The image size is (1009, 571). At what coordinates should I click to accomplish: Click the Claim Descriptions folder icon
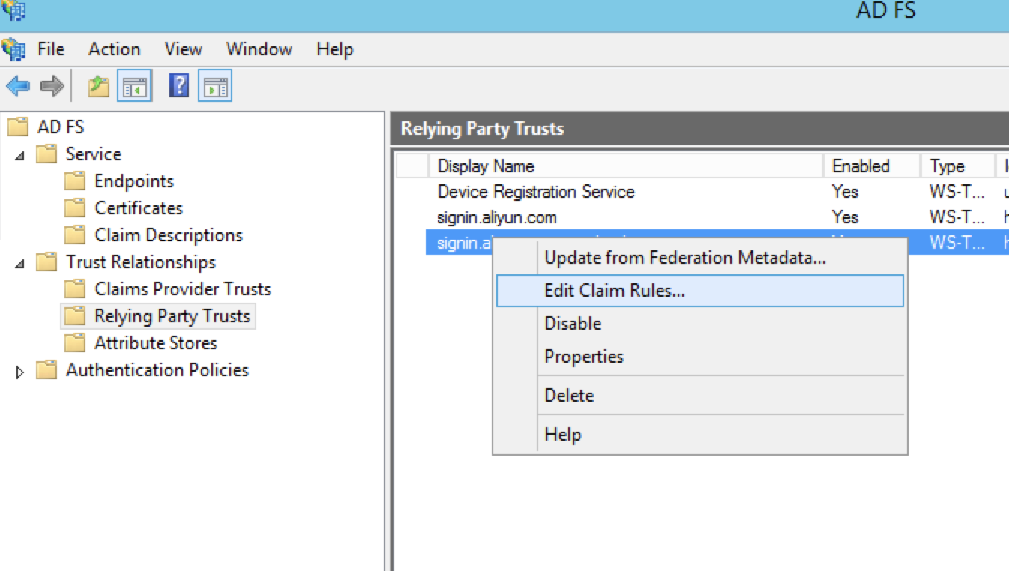(x=75, y=235)
